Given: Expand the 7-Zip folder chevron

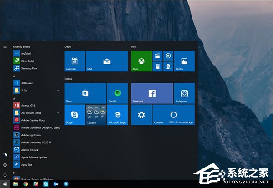Looking at the screenshot, I should coord(58,91).
